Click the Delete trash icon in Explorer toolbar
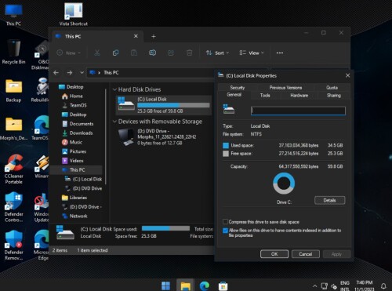Screen dimensions: 392x291 pos(190,53)
